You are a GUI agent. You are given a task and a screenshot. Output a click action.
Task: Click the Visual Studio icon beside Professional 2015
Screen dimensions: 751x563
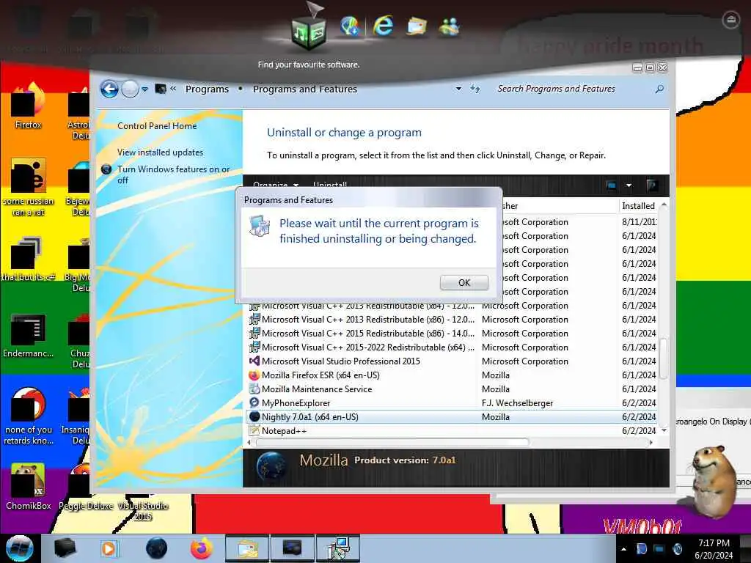254,361
